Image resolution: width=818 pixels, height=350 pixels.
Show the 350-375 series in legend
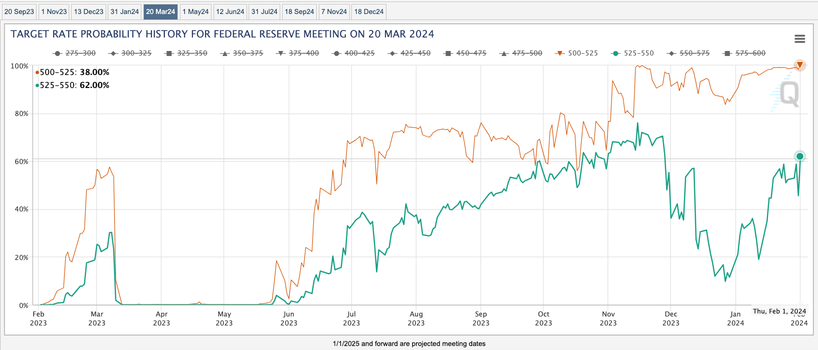click(242, 53)
